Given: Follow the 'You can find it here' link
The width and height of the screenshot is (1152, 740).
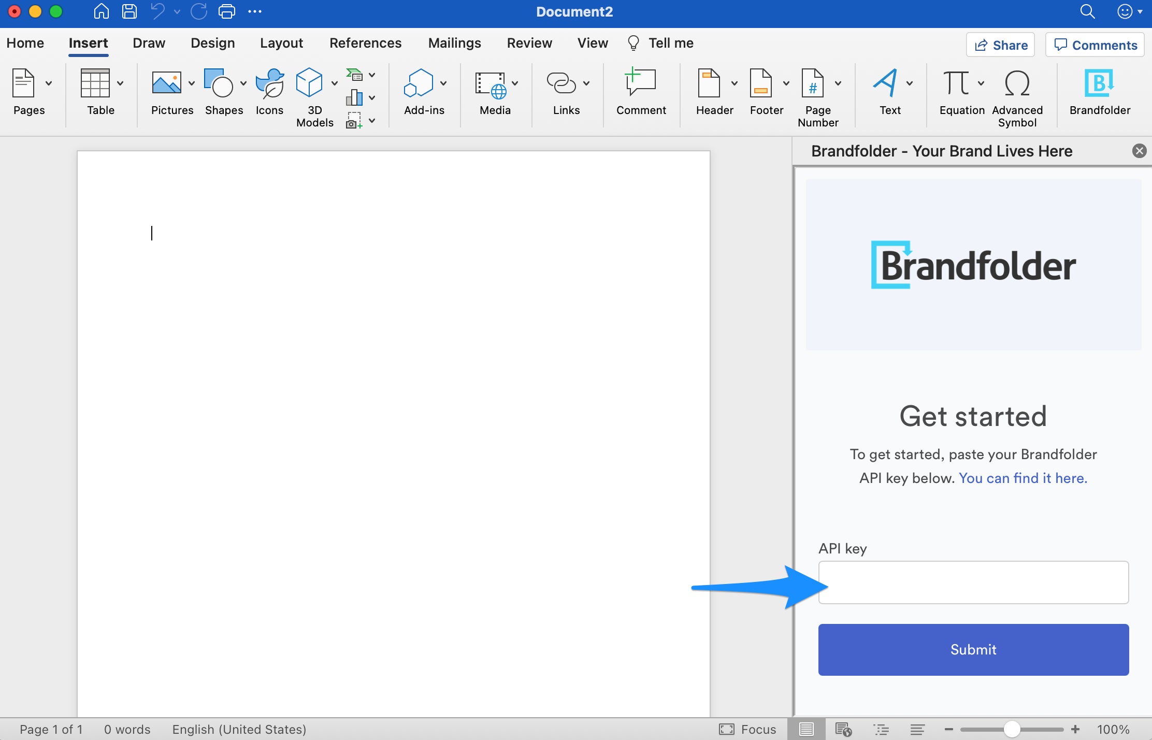Looking at the screenshot, I should click(x=1023, y=478).
